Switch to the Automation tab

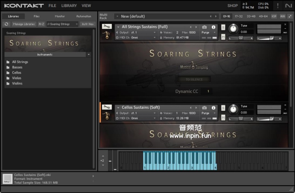(83, 16)
